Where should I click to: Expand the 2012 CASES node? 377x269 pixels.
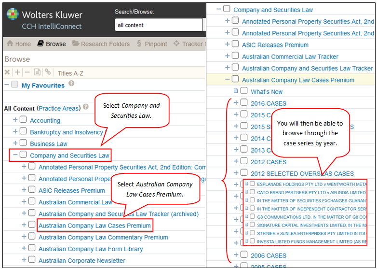pyautogui.click(x=236, y=161)
